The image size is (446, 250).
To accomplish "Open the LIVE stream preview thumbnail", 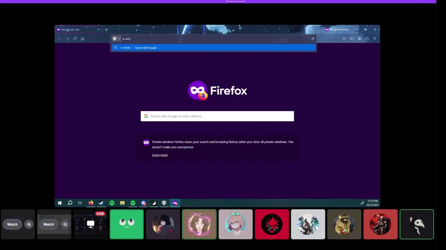I will point(90,224).
